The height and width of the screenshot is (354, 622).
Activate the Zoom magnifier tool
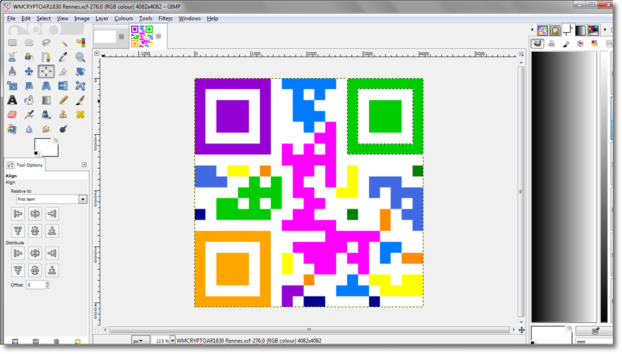click(80, 57)
